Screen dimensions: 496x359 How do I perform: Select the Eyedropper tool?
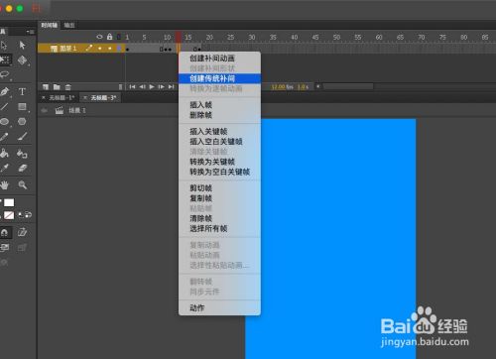(x=4, y=168)
